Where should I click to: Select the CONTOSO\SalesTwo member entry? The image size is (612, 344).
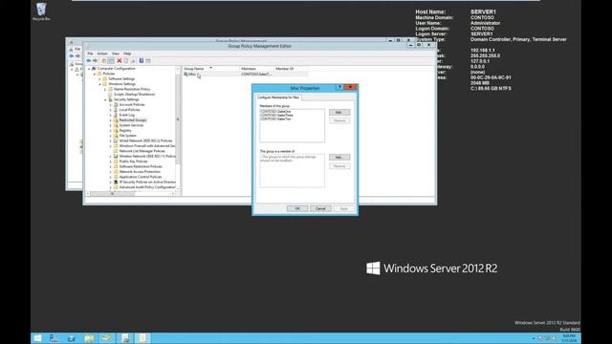coord(275,118)
